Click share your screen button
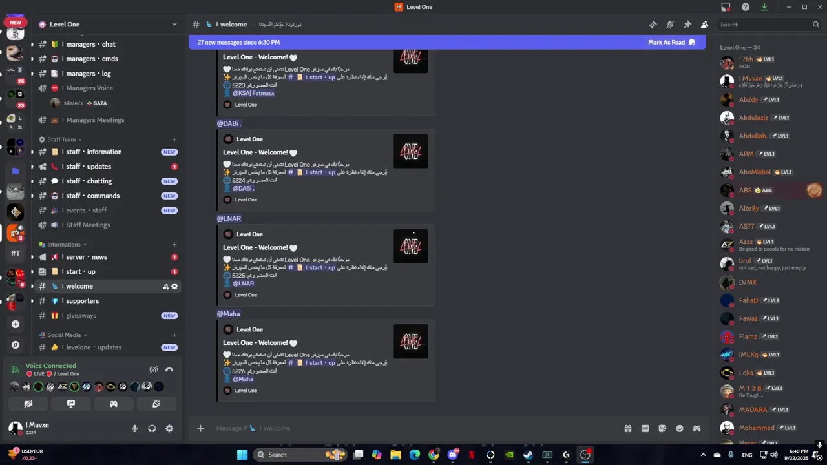The height and width of the screenshot is (465, 827). click(71, 404)
